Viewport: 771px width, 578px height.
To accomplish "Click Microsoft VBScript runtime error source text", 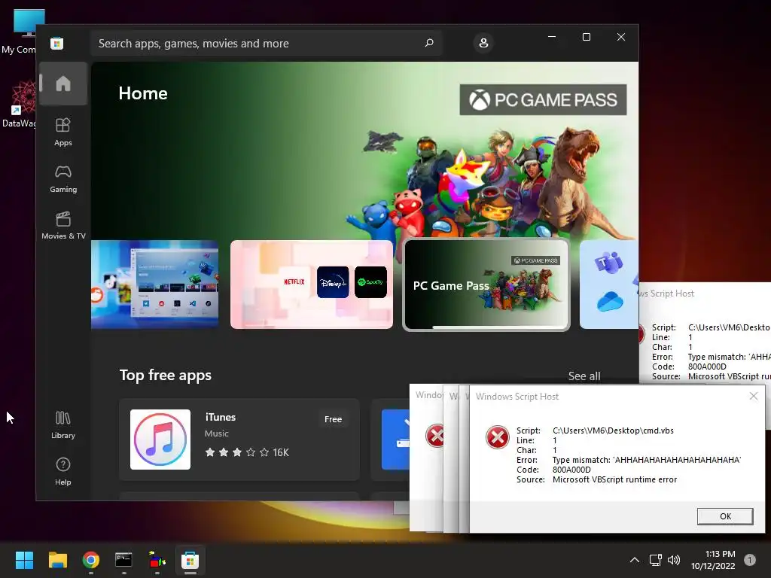I will (614, 479).
